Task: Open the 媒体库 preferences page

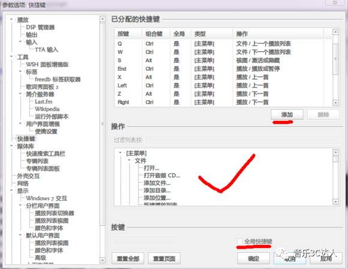Action: (x=26, y=146)
